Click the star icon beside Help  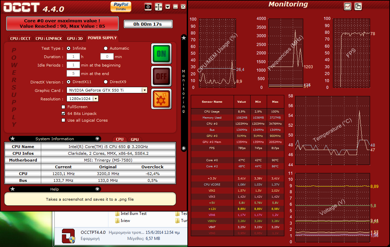click(13, 189)
